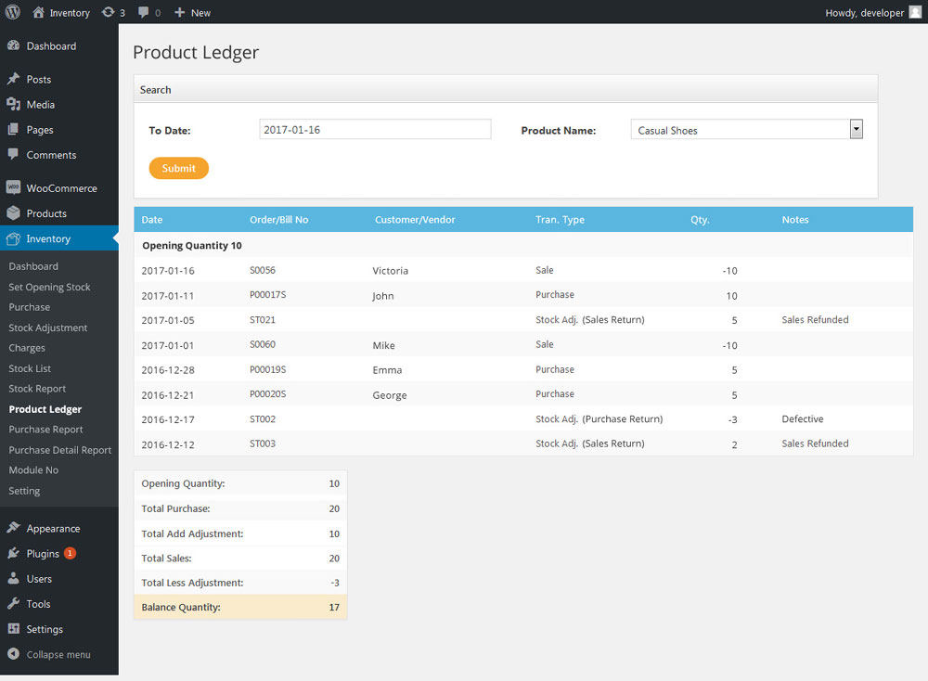Viewport: 928px width, 681px height.
Task: Click the WordPress logo icon
Action: [12, 12]
